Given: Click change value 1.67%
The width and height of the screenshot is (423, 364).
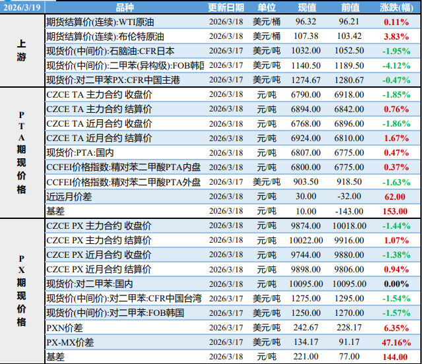Looking at the screenshot, I should tap(397, 138).
